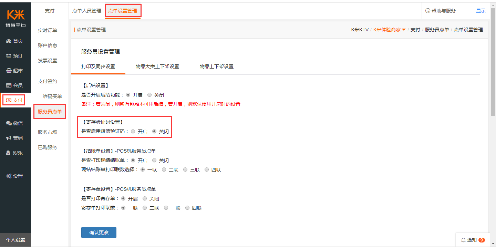The image size is (496, 248).
Task: Open 实时订单 in the submenu
Action: [x=48, y=31]
